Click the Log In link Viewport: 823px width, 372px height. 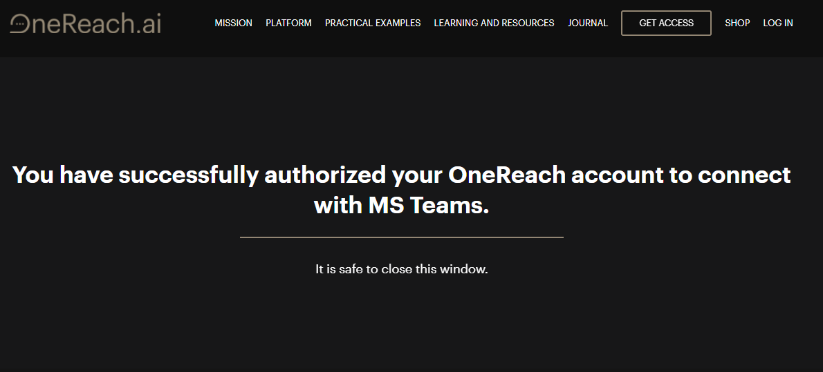(x=778, y=23)
